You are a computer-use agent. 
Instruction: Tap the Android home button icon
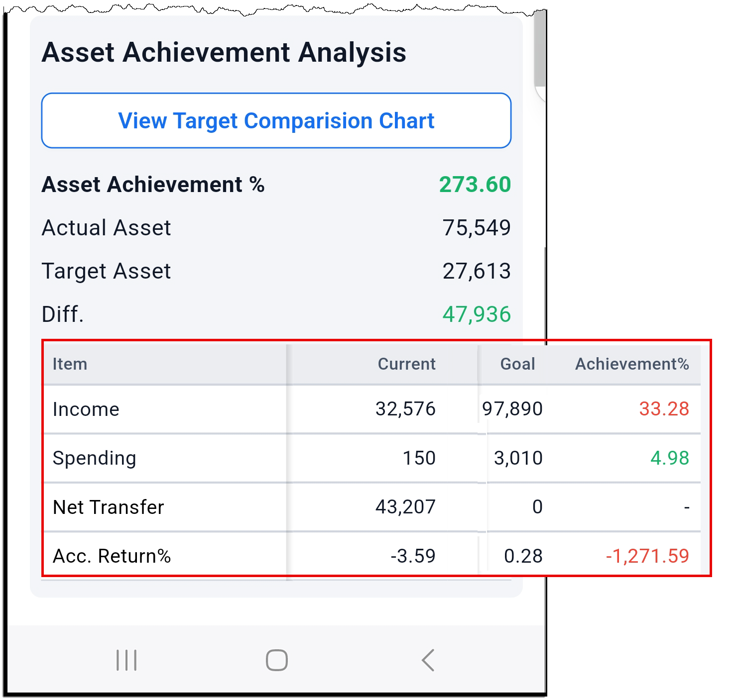click(277, 660)
